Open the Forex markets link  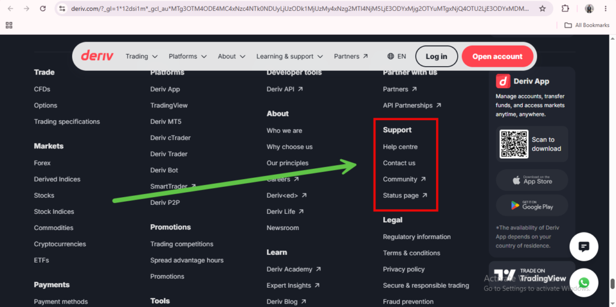point(42,163)
